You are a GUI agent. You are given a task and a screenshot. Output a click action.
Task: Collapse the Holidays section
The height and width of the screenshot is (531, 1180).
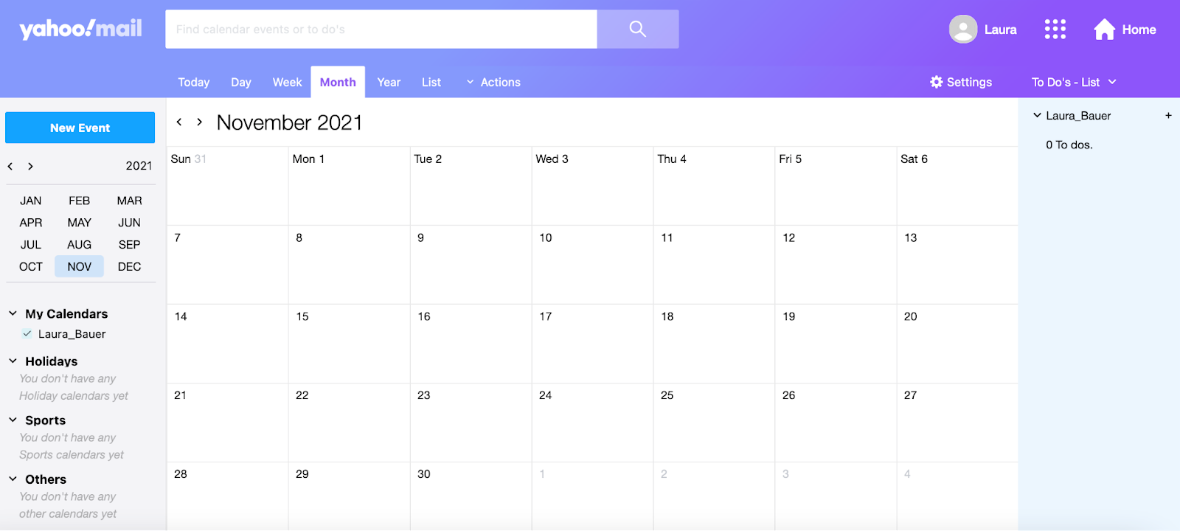(13, 361)
